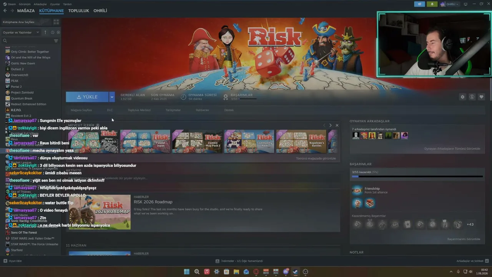Open Arkadaşlar ve Sohbet friends list

click(x=472, y=261)
